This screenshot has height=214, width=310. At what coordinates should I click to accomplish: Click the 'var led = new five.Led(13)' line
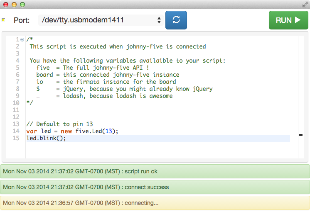click(x=72, y=131)
